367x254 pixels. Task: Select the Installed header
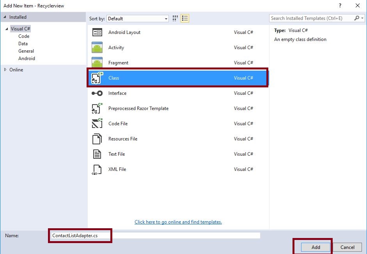18,17
